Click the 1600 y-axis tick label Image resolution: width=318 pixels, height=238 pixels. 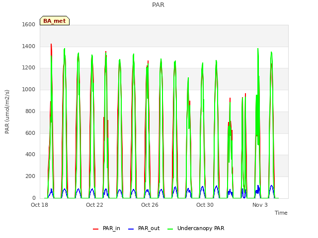(29, 24)
